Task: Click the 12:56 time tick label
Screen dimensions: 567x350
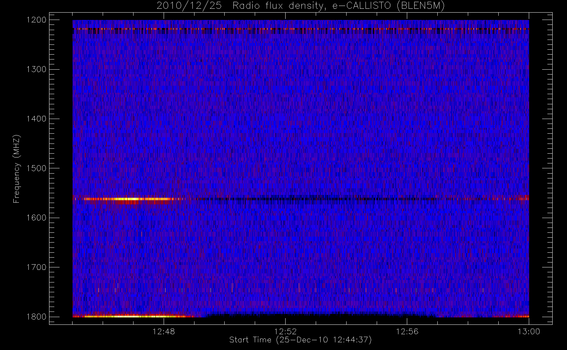Action: click(407, 331)
